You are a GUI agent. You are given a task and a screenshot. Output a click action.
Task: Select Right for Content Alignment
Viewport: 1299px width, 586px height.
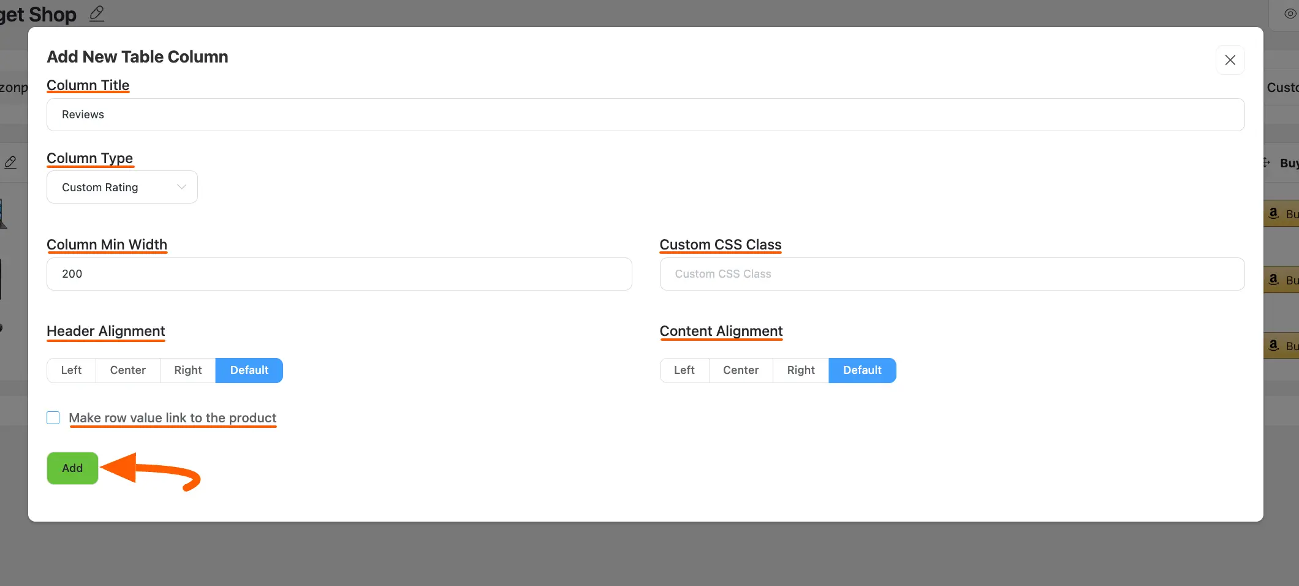800,370
